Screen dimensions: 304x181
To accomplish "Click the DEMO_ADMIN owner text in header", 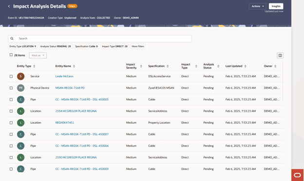I will point(131,18).
